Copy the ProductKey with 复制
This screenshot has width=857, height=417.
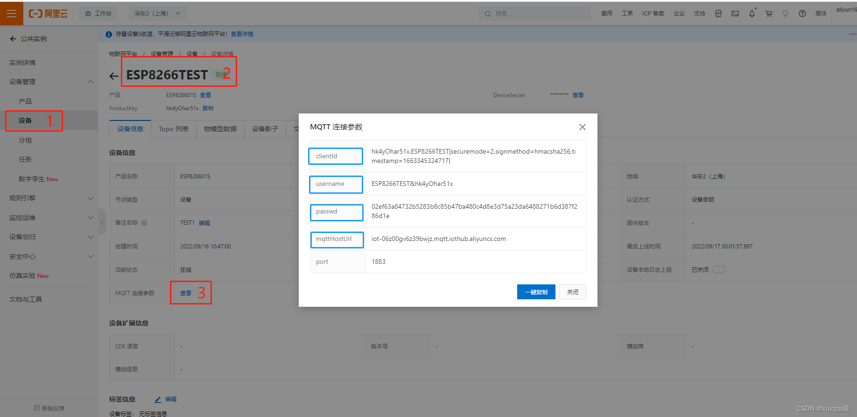point(208,108)
